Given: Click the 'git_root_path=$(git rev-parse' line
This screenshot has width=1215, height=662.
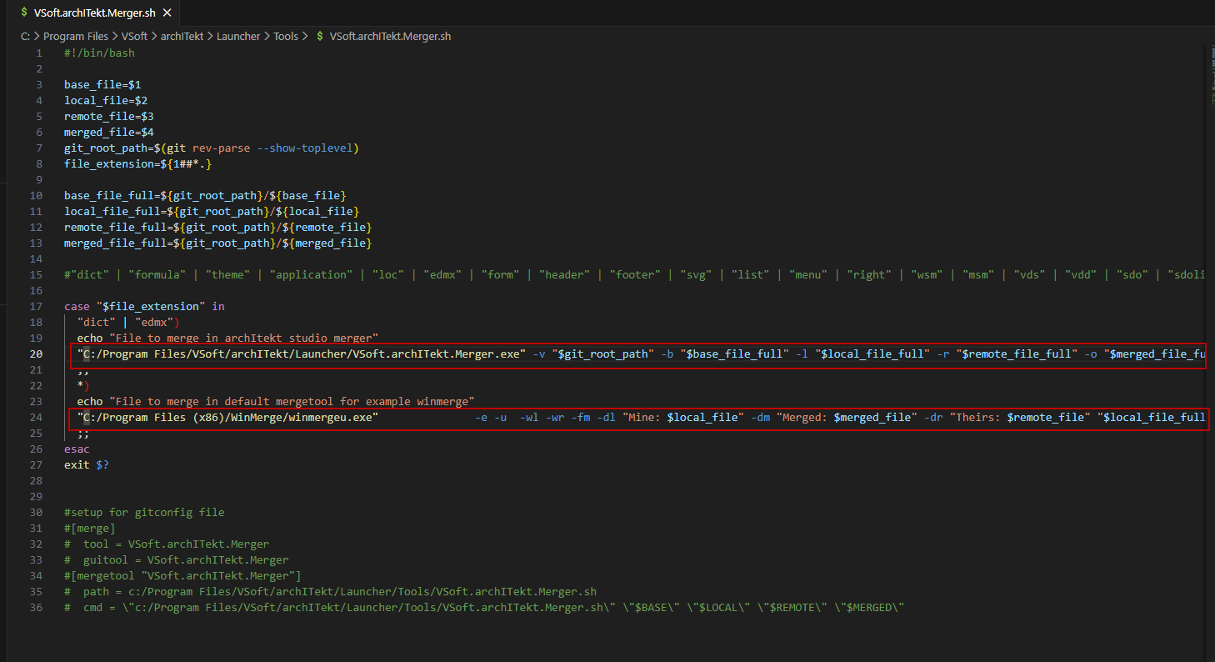Looking at the screenshot, I should pos(211,148).
